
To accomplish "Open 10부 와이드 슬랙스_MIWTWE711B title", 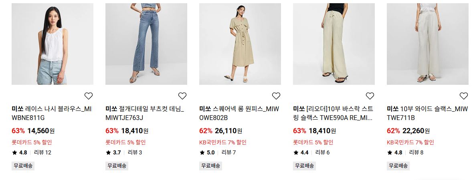I will pyautogui.click(x=427, y=113).
